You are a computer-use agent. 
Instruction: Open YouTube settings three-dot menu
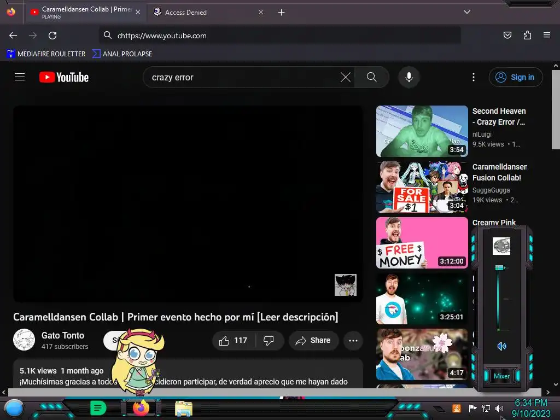click(474, 77)
